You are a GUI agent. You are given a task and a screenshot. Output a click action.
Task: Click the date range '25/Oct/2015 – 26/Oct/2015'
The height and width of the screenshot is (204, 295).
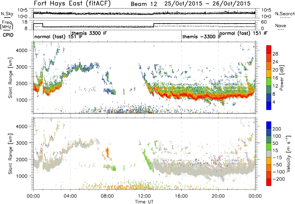[208, 4]
